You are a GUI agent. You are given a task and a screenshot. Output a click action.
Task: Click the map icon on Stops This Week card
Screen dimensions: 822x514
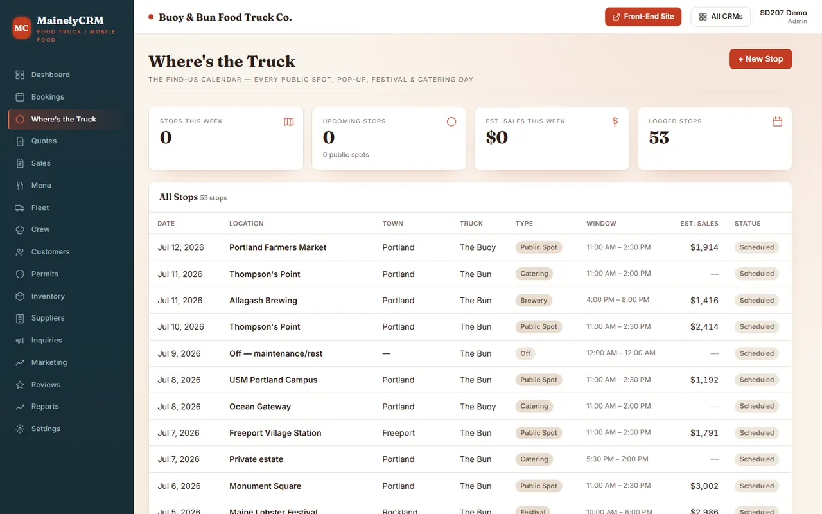pos(289,121)
